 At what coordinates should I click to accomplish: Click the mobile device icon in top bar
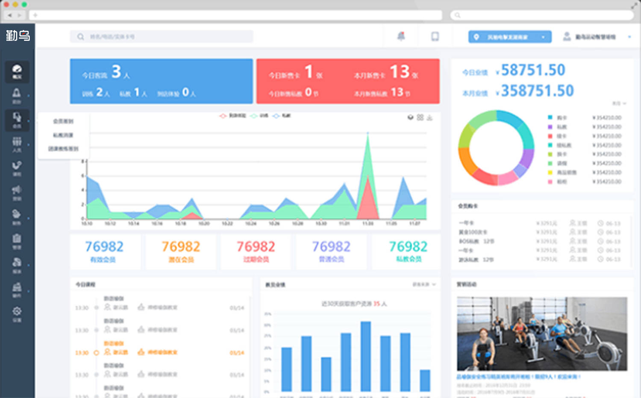(435, 37)
